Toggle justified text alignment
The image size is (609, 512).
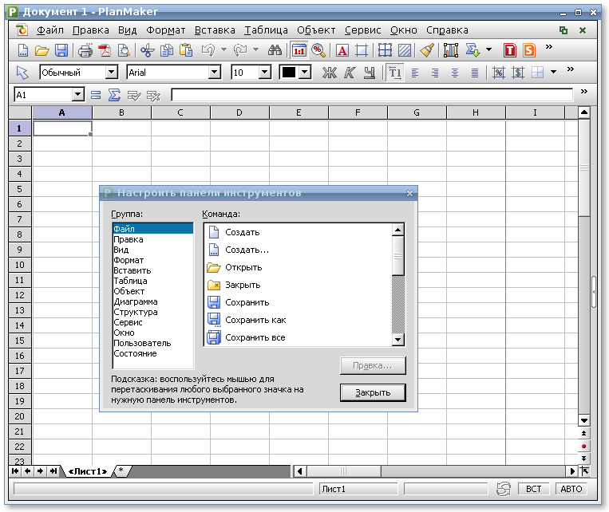[x=474, y=73]
